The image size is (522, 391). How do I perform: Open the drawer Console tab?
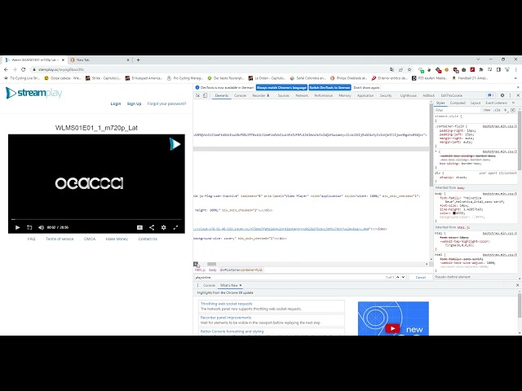click(x=209, y=285)
